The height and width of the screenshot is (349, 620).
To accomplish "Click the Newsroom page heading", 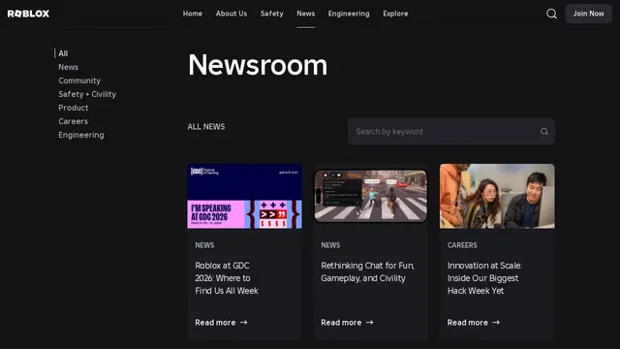I will coord(258,65).
